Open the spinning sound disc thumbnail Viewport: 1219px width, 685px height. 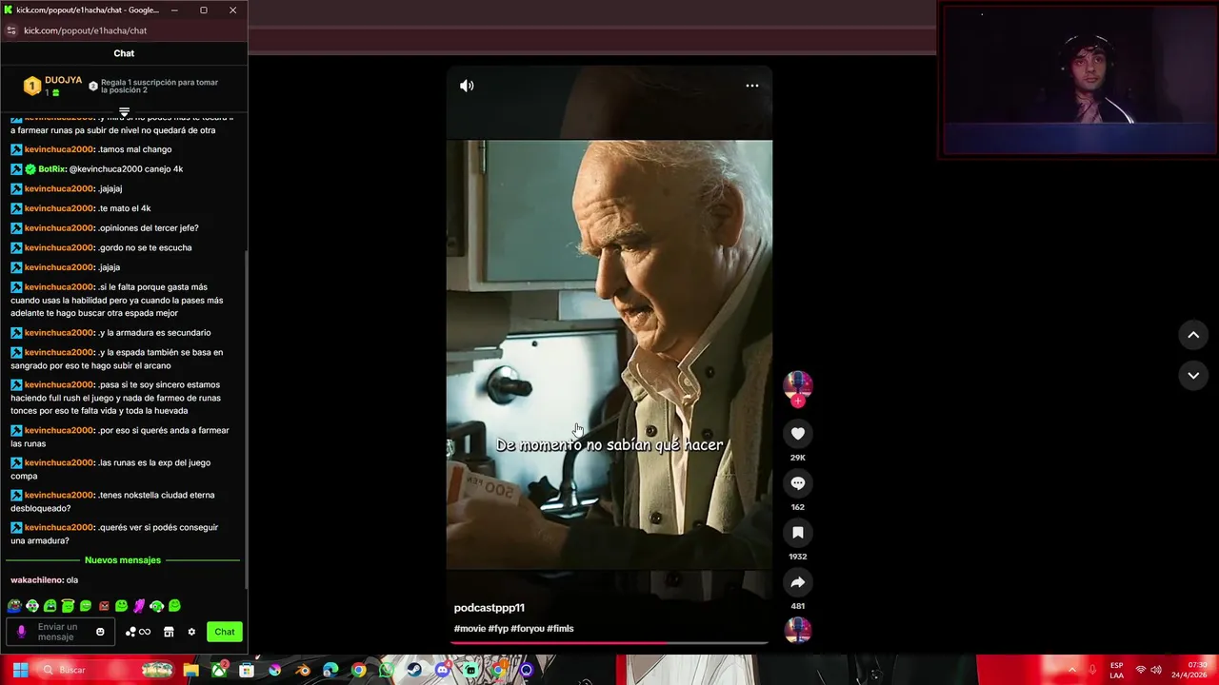[798, 630]
